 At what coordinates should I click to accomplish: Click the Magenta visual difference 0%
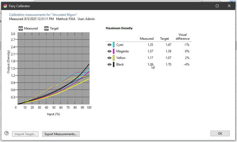187,51
